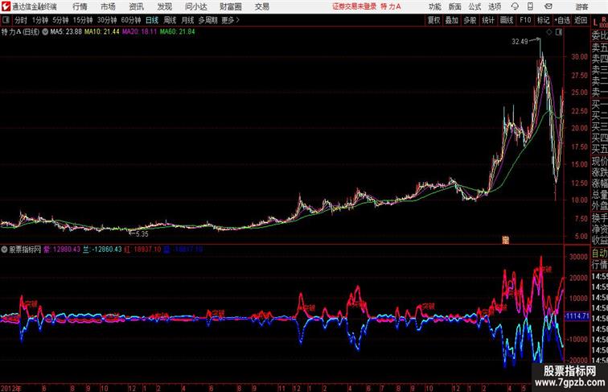Viewport: 608px width, 392px height.
Task: Open the 公式 menu
Action: point(474,6)
